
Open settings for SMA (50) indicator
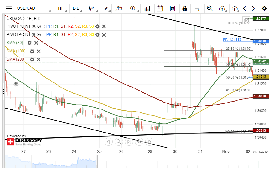[30, 43]
